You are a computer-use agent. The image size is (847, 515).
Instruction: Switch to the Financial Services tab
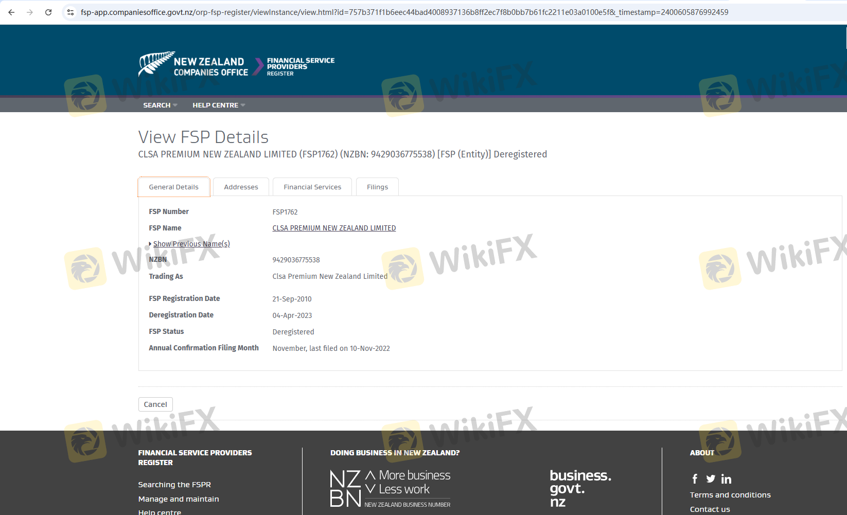(312, 187)
